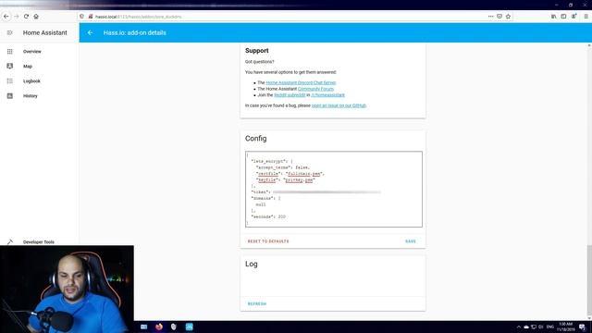Bookmark this page with the star

pyautogui.click(x=508, y=17)
